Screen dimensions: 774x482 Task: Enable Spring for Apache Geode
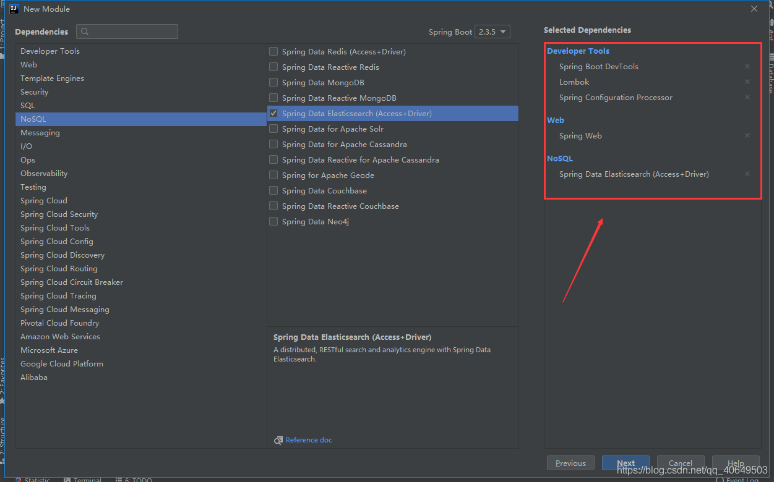point(273,175)
